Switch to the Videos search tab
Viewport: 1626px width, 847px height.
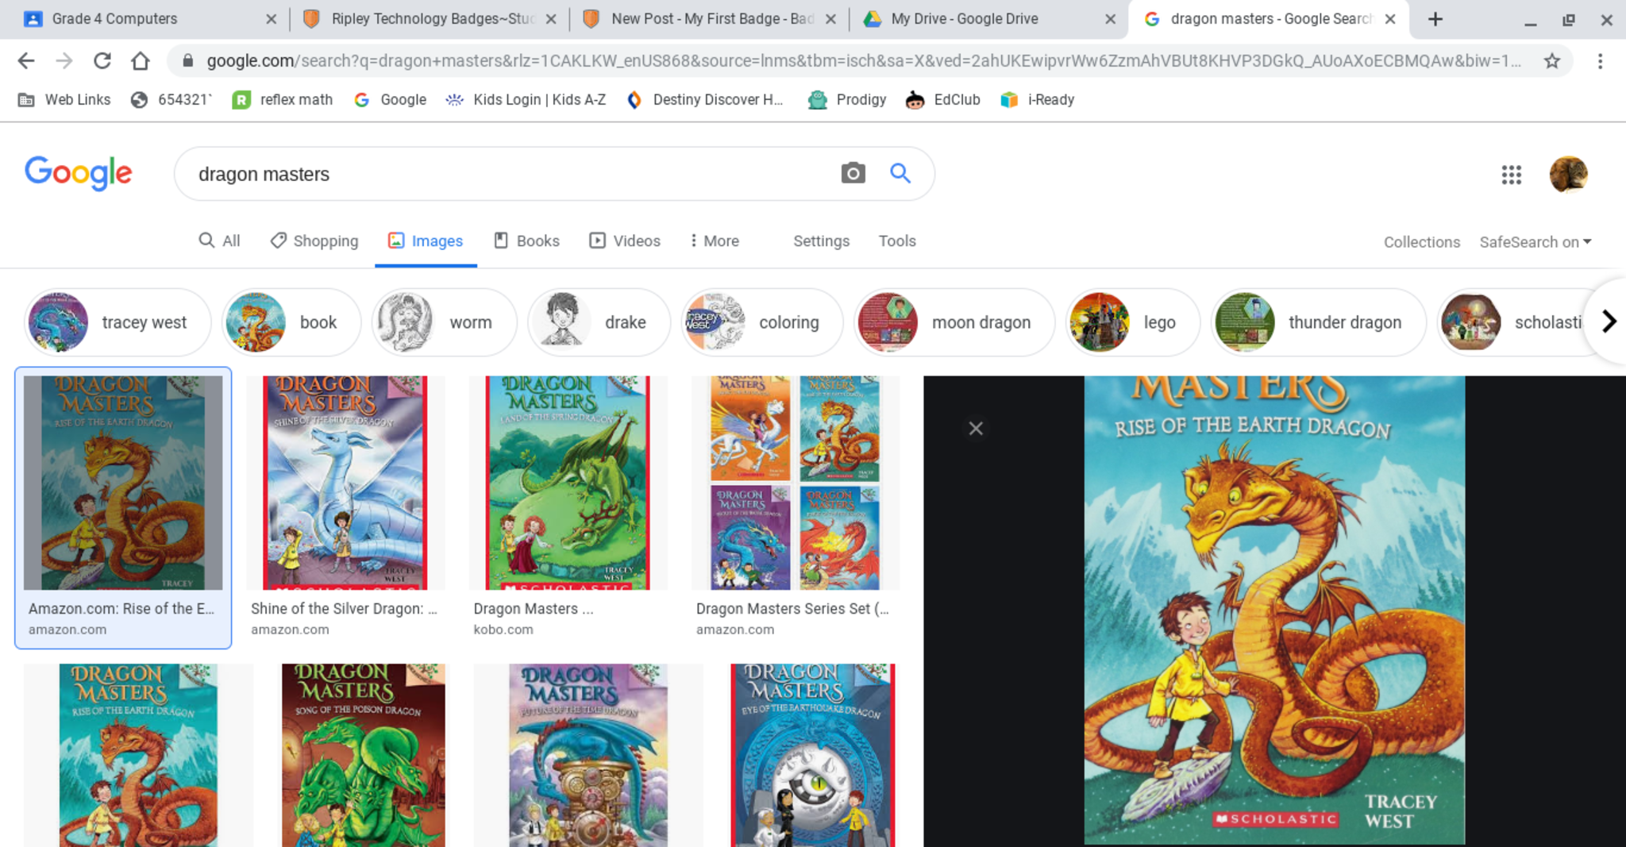[625, 241]
